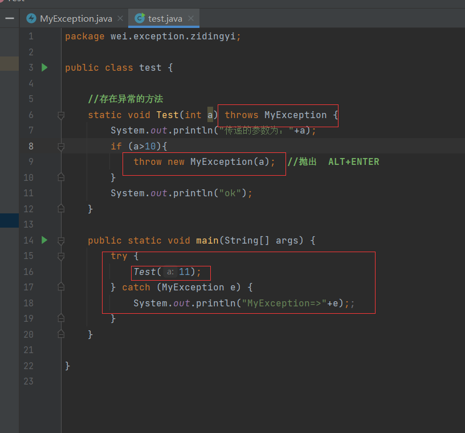Place cursor on package wei.exception.zidingyi statement
465x433 pixels.
point(153,37)
